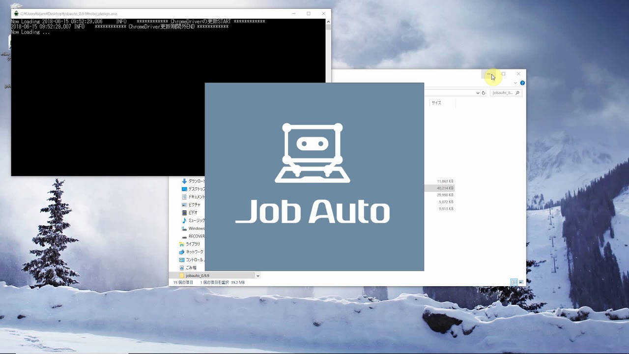Switch Explorer to large icons view
Image resolution: width=629 pixels, height=354 pixels.
click(x=521, y=282)
